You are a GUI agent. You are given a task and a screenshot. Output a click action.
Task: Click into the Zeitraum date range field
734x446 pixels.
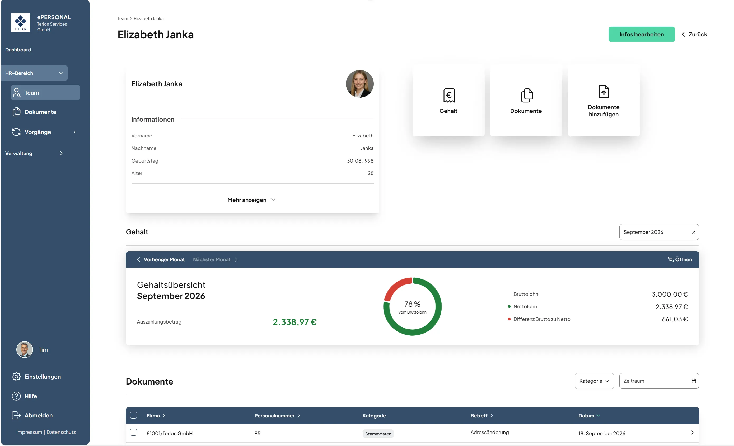tap(659, 381)
